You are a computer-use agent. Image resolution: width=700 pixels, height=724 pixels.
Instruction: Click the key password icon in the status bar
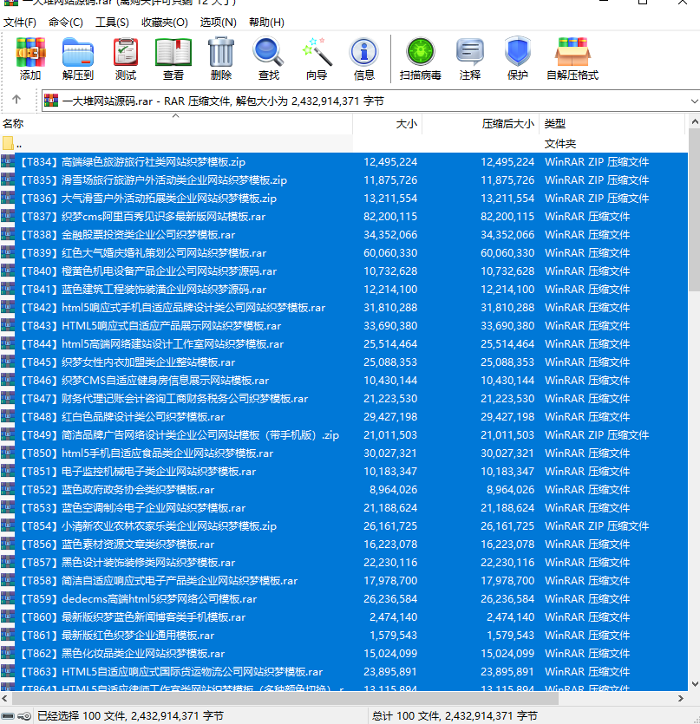(x=24, y=716)
